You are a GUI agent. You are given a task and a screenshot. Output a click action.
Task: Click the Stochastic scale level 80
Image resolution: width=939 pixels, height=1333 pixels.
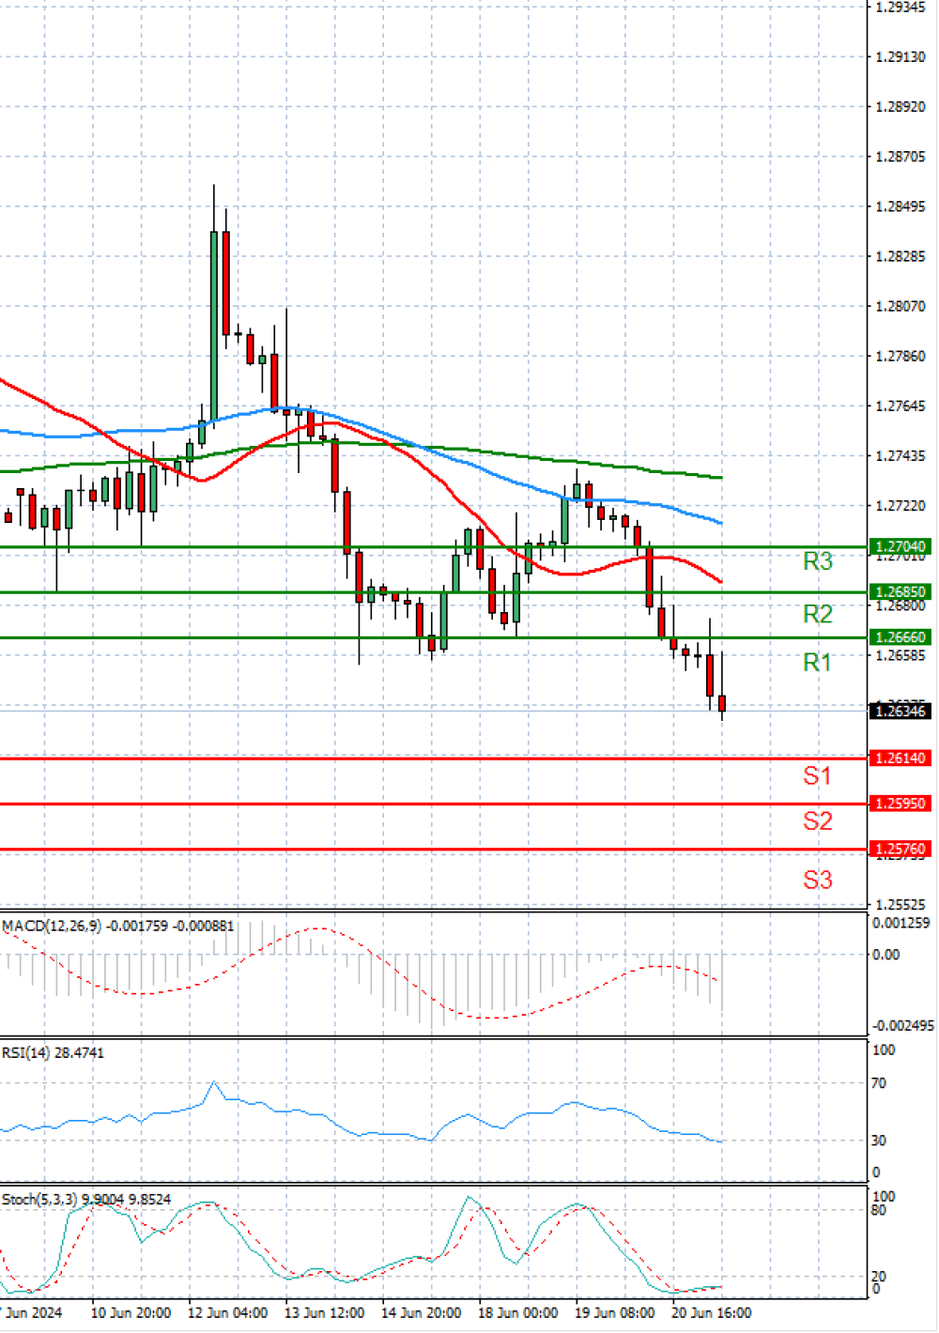[879, 1210]
